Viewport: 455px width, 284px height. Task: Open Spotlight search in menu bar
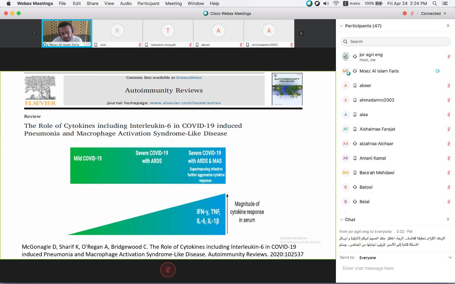tap(435, 4)
